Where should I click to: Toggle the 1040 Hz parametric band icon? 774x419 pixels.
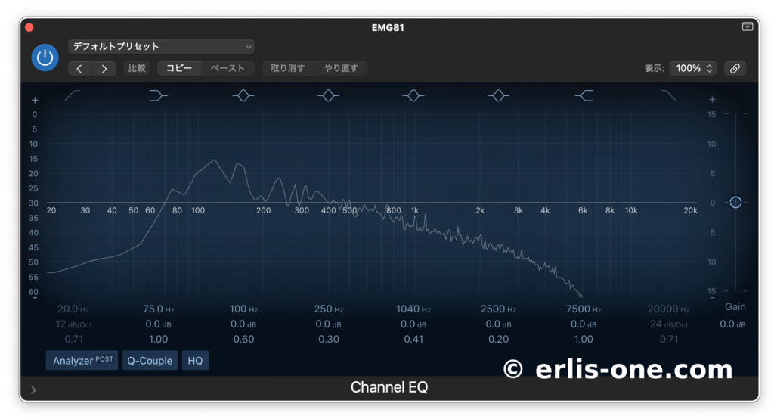(x=413, y=95)
